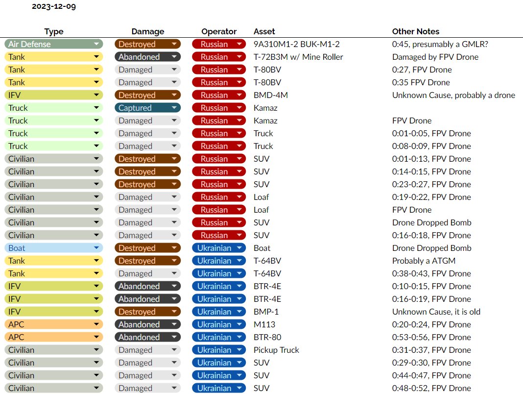This screenshot has width=523, height=394.
Task: Open Tank type dropdown in T-72B3M row
Action: pyautogui.click(x=54, y=57)
